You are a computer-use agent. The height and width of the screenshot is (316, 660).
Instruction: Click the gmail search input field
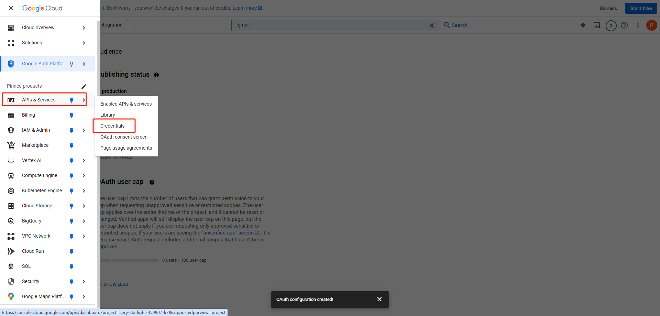(x=330, y=25)
